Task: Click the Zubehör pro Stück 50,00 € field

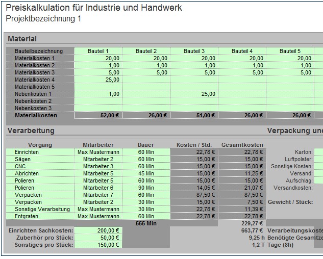Action: coord(98,238)
